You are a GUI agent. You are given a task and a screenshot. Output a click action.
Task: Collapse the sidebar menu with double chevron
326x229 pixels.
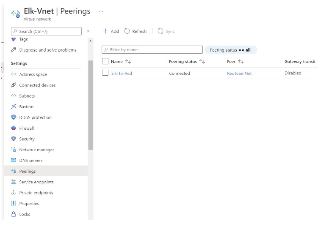pyautogui.click(x=88, y=31)
